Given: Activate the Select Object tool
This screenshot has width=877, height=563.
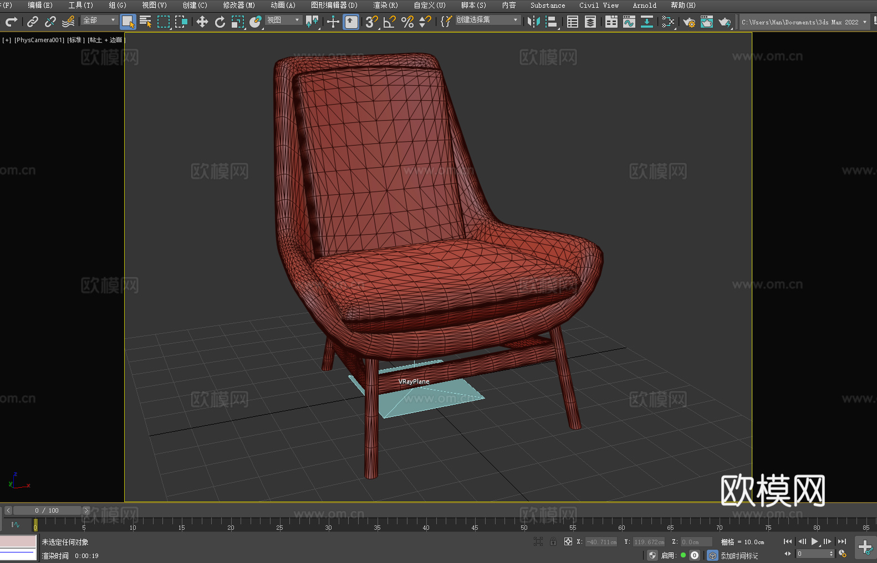Looking at the screenshot, I should 128,22.
